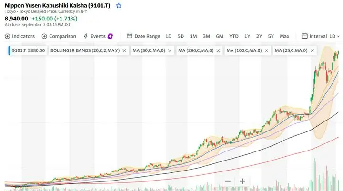Select the 1M range
The height and width of the screenshot is (191, 343).
193,36
